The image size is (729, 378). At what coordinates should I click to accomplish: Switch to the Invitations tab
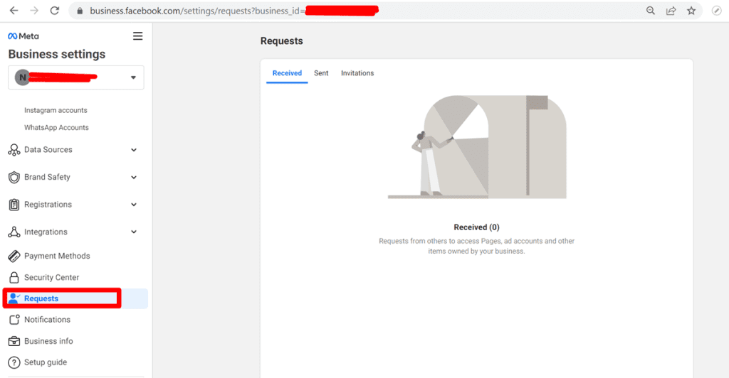tap(357, 73)
